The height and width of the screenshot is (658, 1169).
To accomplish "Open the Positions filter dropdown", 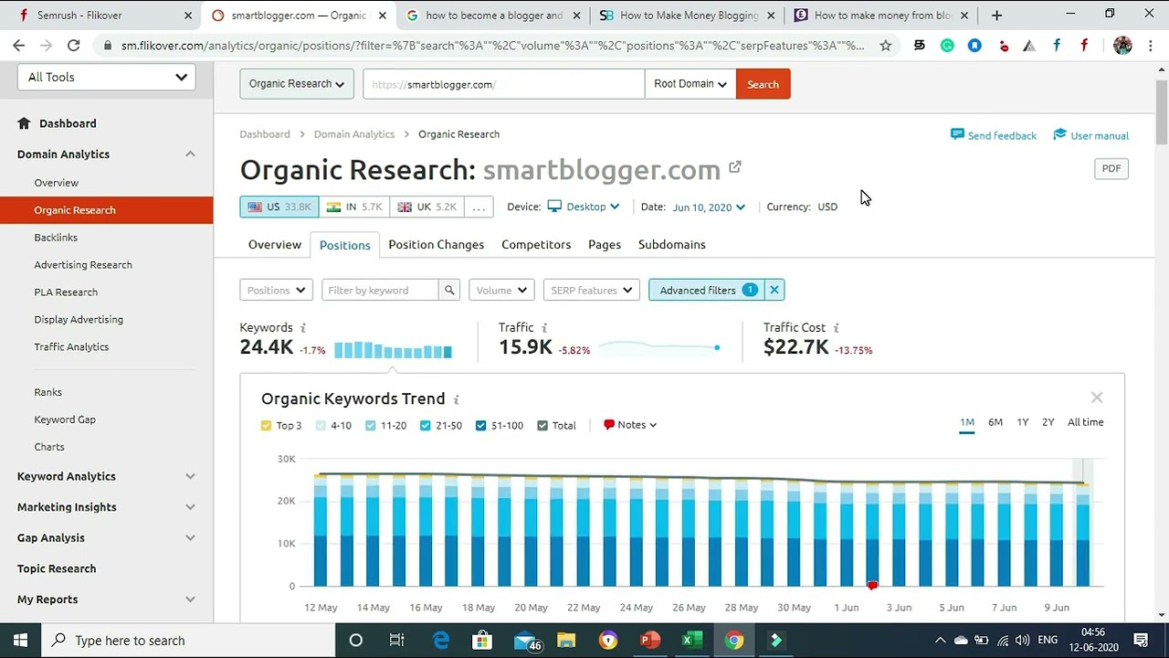I will point(277,290).
